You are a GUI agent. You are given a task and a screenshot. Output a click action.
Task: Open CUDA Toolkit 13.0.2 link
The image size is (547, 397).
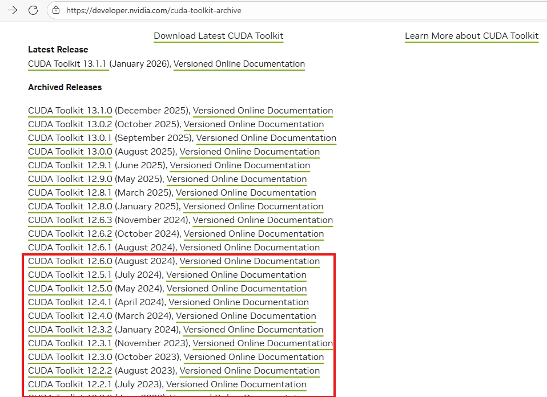coord(70,124)
